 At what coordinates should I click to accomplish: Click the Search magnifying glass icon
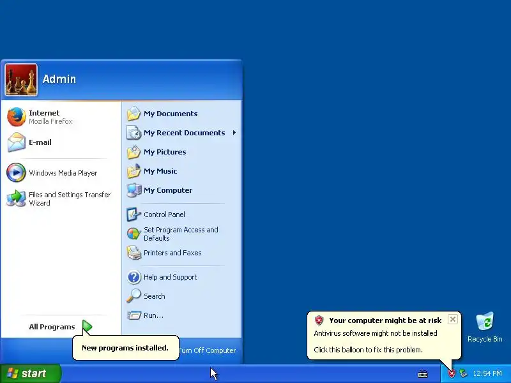tap(133, 296)
